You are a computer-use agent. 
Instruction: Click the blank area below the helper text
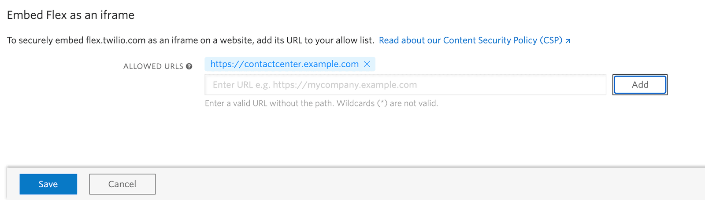pos(352,136)
